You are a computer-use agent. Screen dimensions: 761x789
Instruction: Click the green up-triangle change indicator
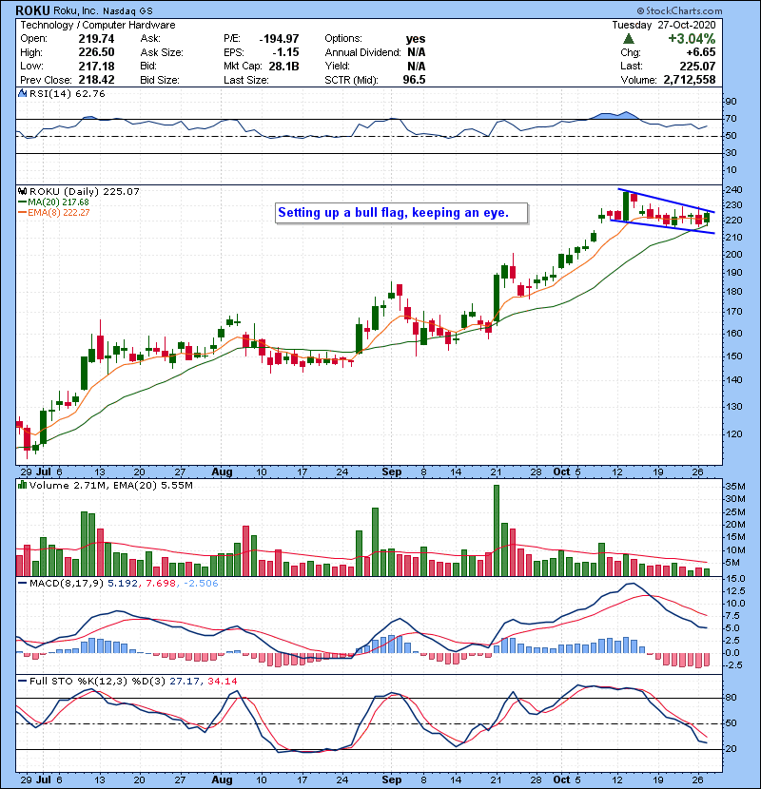click(628, 38)
